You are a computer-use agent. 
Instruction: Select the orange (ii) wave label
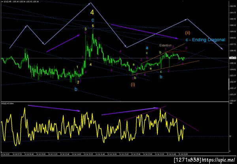[x=188, y=33]
